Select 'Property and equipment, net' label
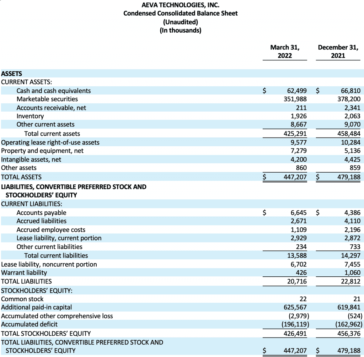Viewport: 364px width, 357px height. point(42,151)
